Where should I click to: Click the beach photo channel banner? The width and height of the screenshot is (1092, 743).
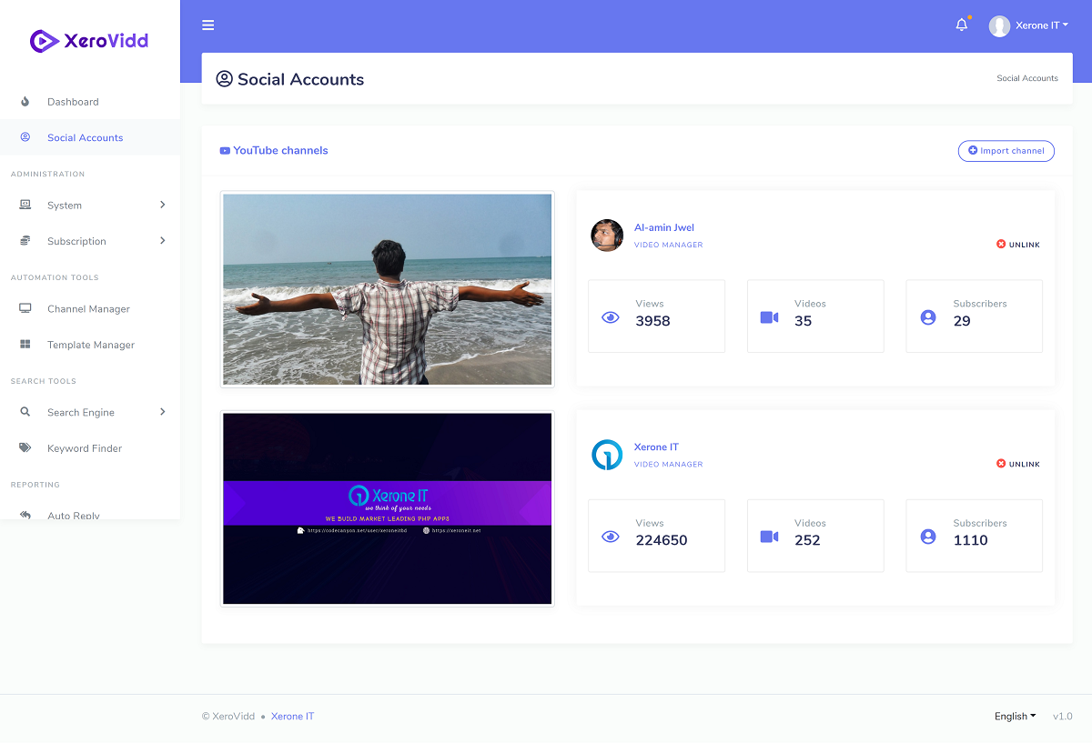pyautogui.click(x=388, y=289)
